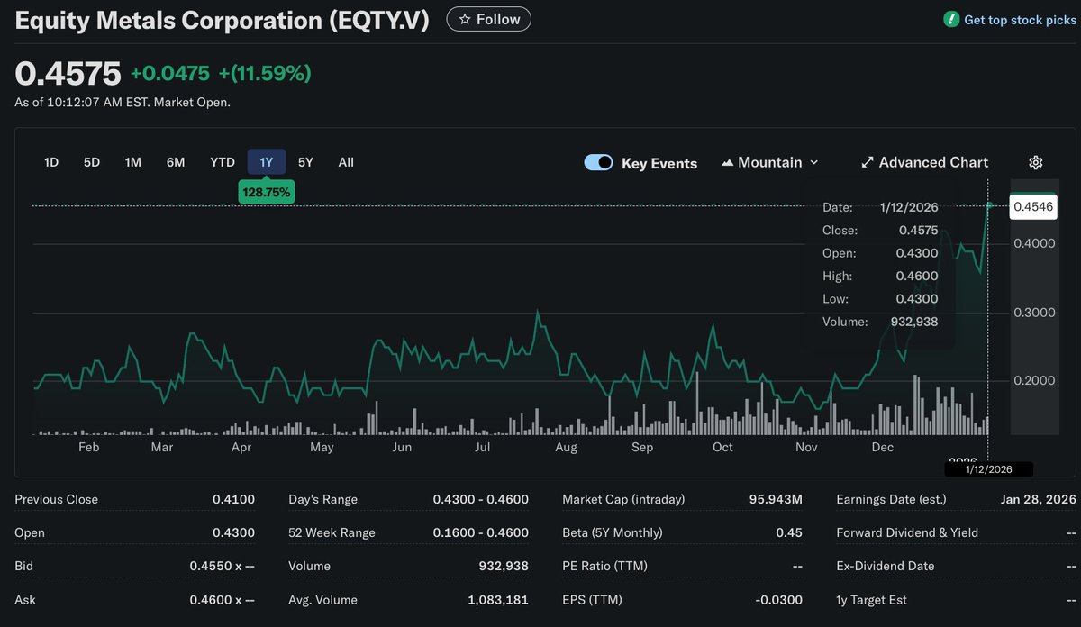
Task: Click the Market Cap value 95.943M
Action: [776, 499]
